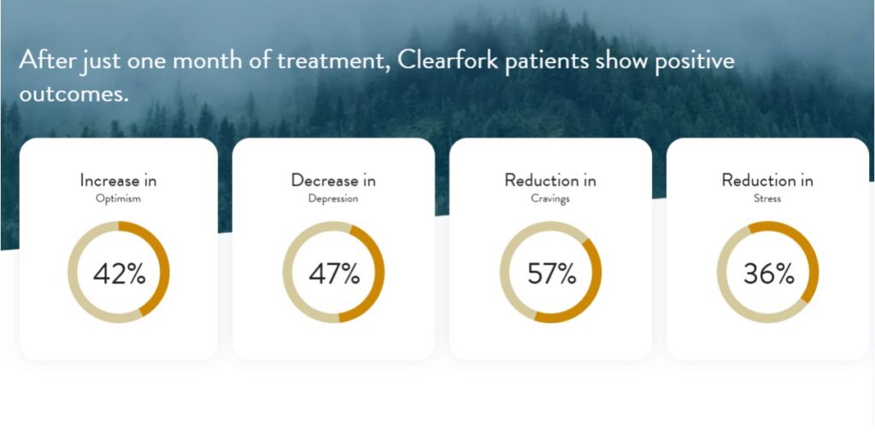Click the 36% stress donut chart
Viewport: 875px width, 446px height.
[768, 272]
